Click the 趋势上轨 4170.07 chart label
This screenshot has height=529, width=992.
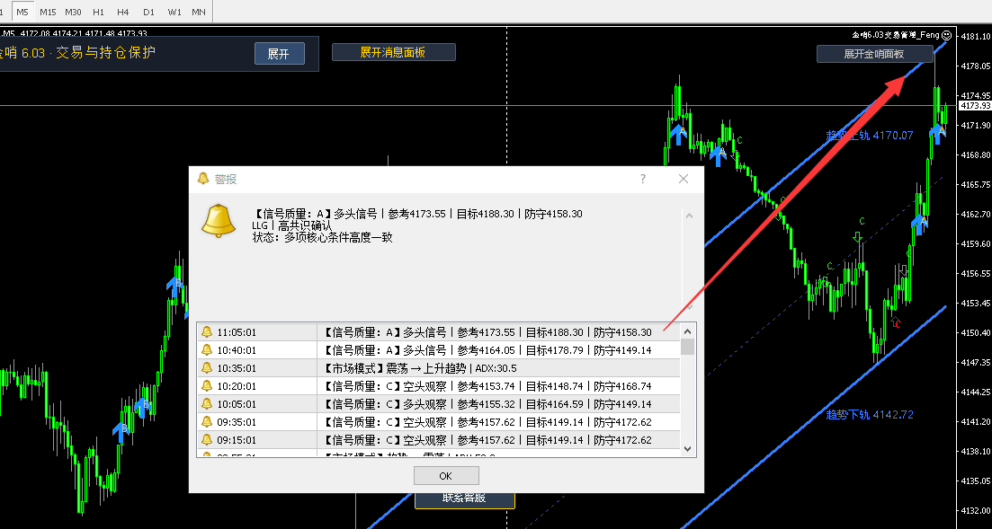click(870, 136)
